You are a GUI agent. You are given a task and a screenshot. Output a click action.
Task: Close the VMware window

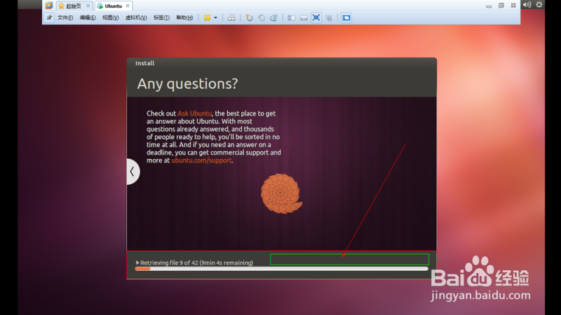coord(513,6)
